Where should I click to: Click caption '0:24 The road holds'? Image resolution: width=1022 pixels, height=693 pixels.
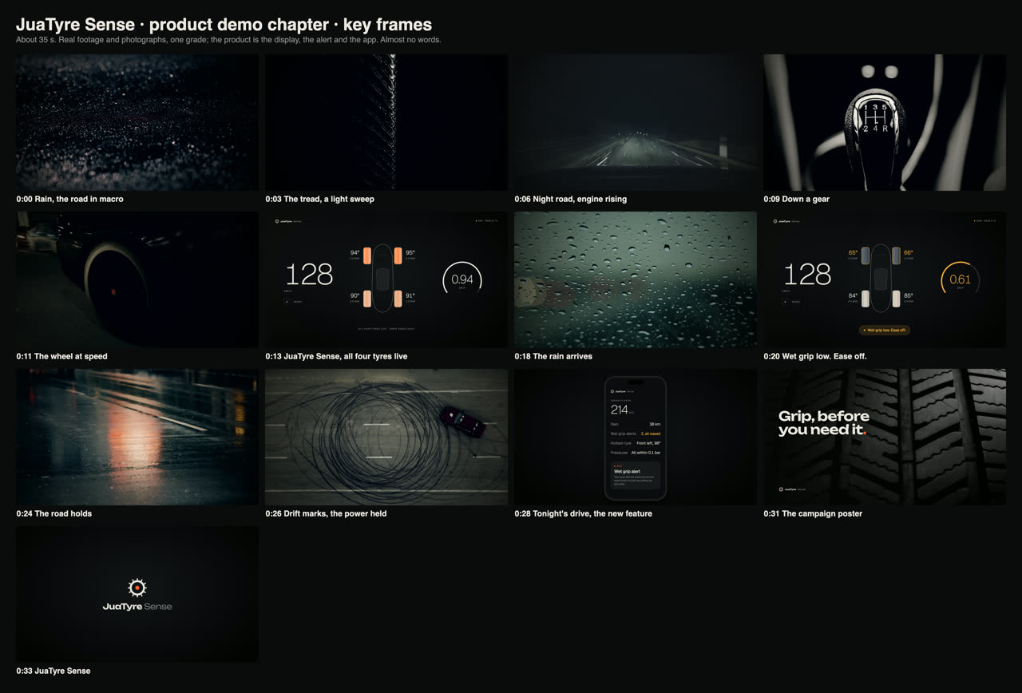point(54,513)
